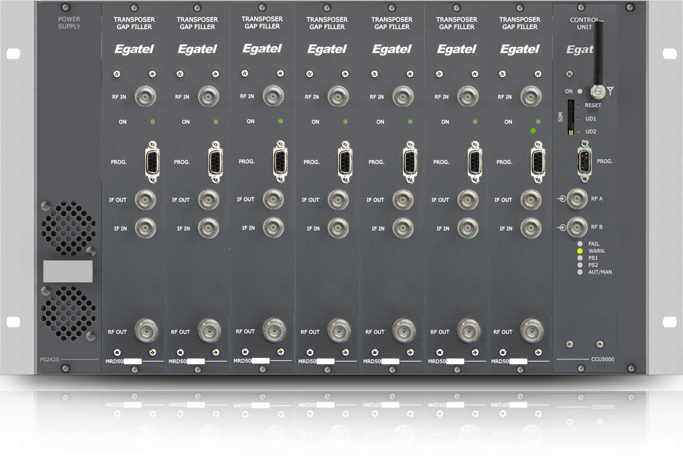Click the control unit PROG. serial port

click(x=585, y=161)
